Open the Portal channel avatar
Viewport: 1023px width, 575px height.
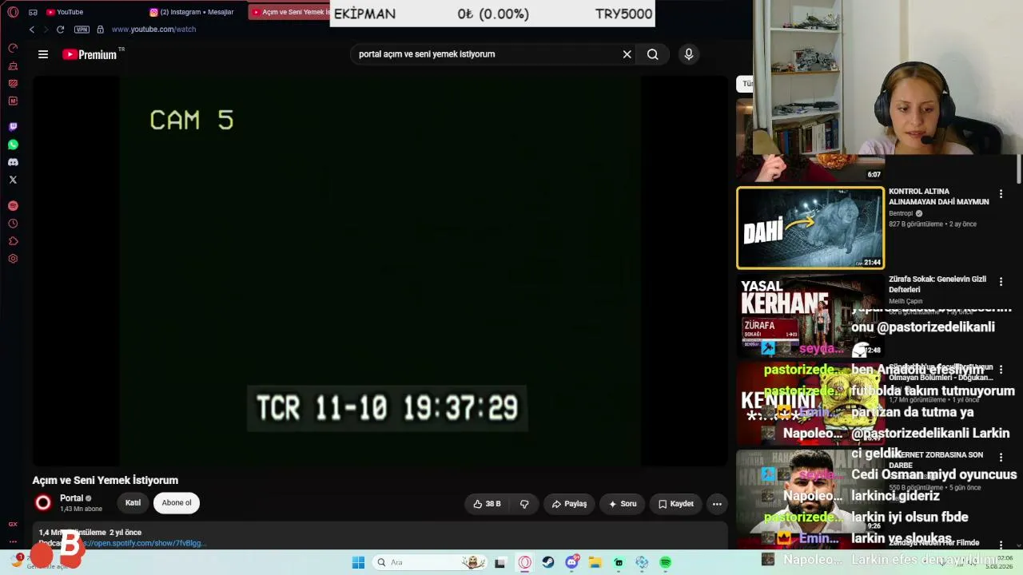coord(43,502)
